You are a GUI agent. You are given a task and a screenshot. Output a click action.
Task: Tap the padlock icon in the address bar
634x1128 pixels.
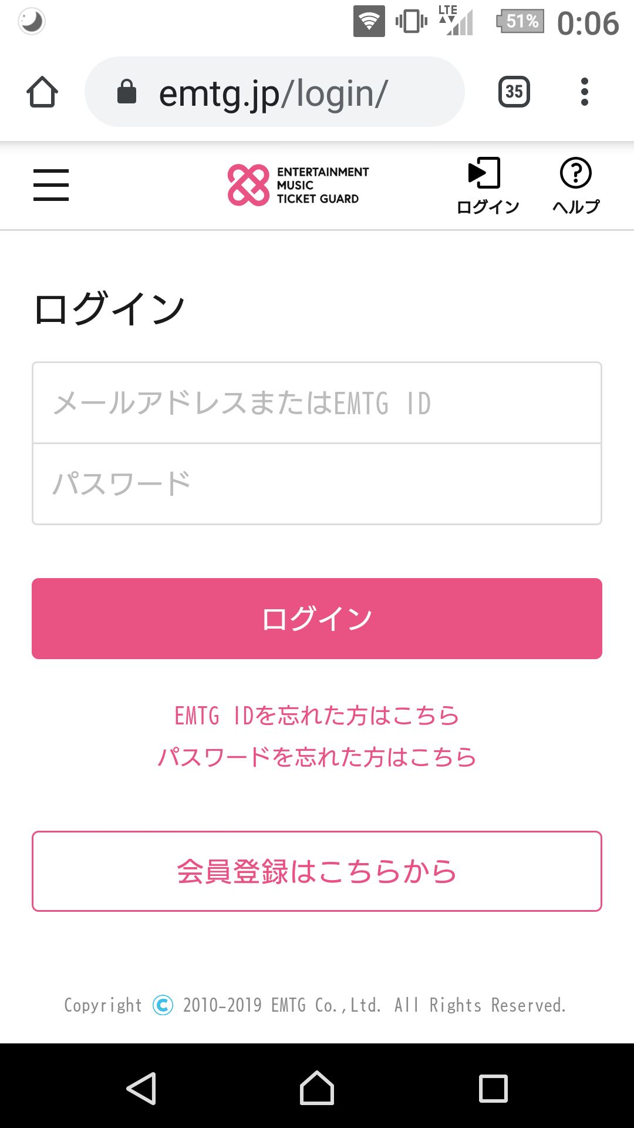click(x=127, y=92)
